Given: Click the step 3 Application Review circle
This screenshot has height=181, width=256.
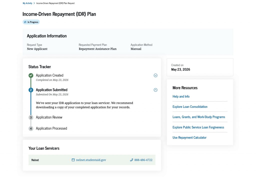Looking at the screenshot, I should coord(31,117).
